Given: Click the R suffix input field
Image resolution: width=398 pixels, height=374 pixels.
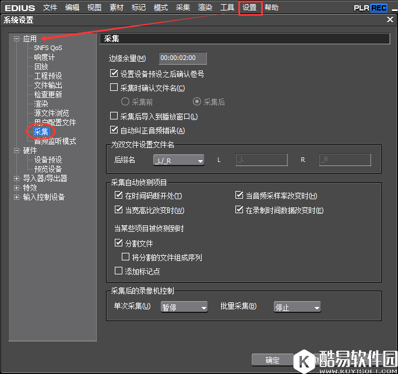Looking at the screenshot, I should tap(345, 160).
